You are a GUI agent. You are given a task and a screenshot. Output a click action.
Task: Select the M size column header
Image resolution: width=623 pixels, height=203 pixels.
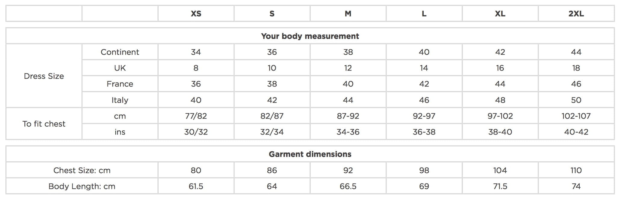pos(348,14)
